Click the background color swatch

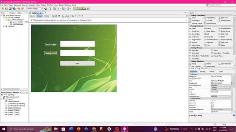click(212, 77)
